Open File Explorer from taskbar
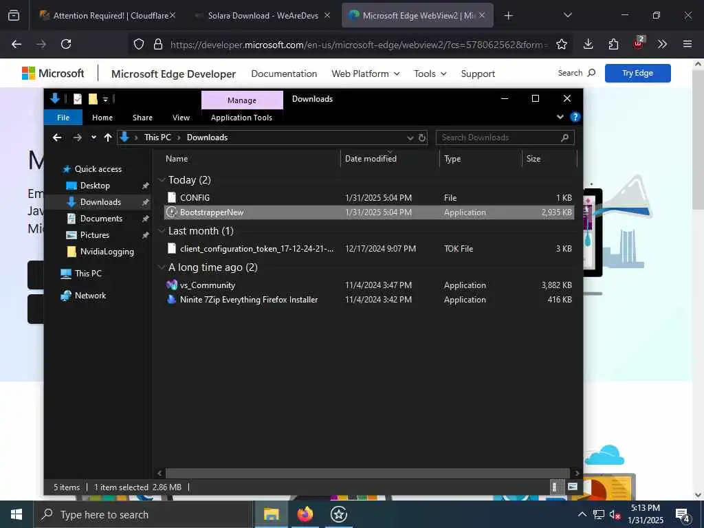Viewport: 704px width, 528px height. pyautogui.click(x=271, y=514)
